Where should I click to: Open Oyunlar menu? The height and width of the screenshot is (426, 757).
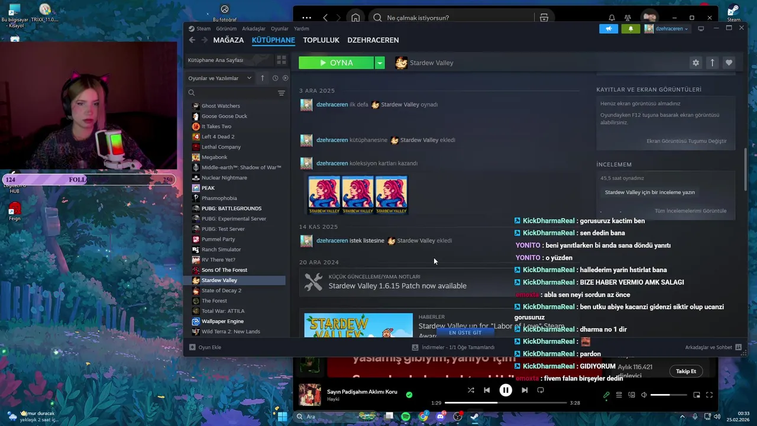(280, 28)
